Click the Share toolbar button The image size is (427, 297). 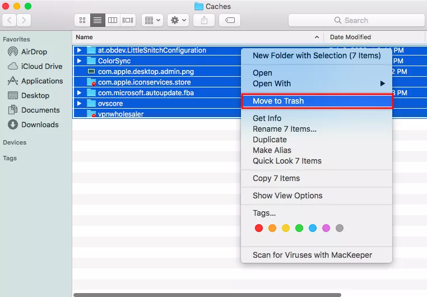[203, 20]
